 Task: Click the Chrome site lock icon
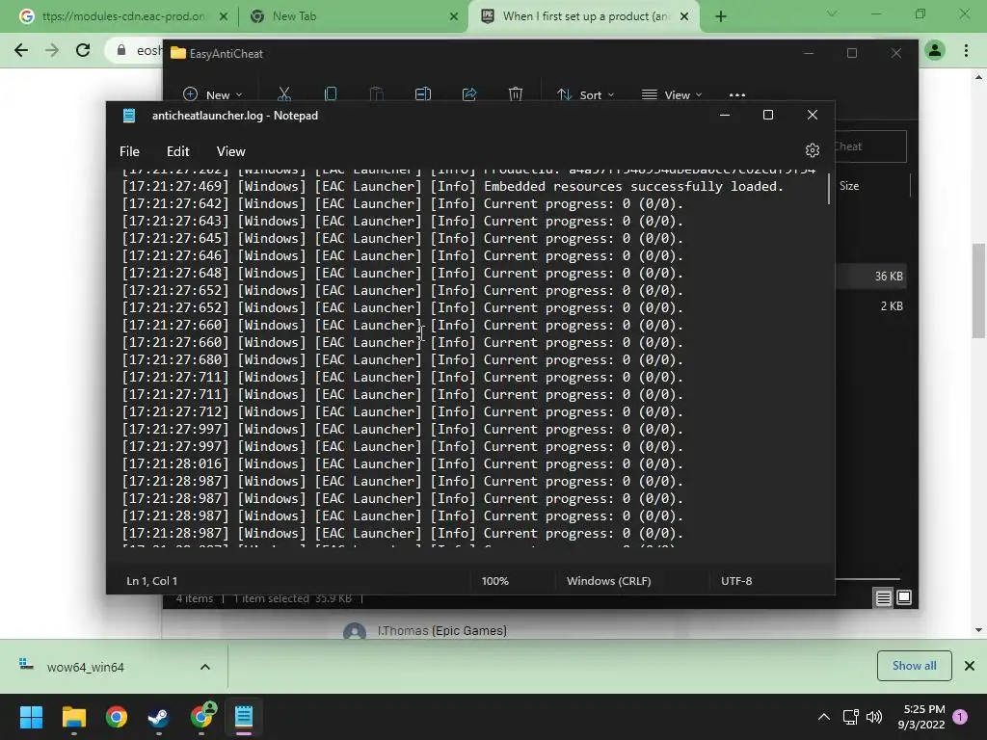pos(120,50)
